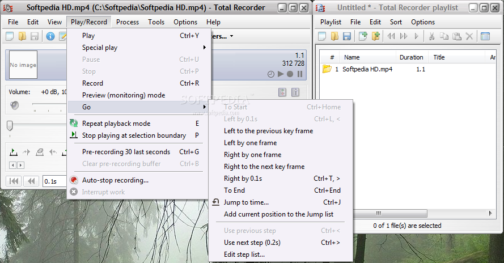Toggle Pre-recording 30 last seconds
The image size is (504, 263).
pyautogui.click(x=139, y=152)
